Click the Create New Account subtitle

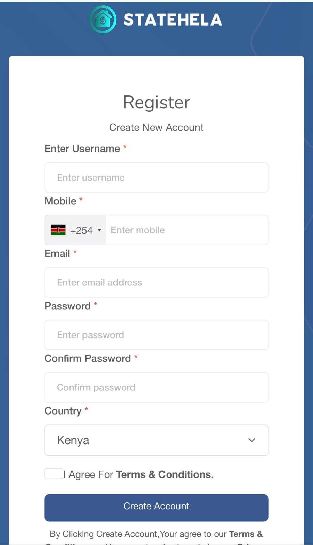156,127
